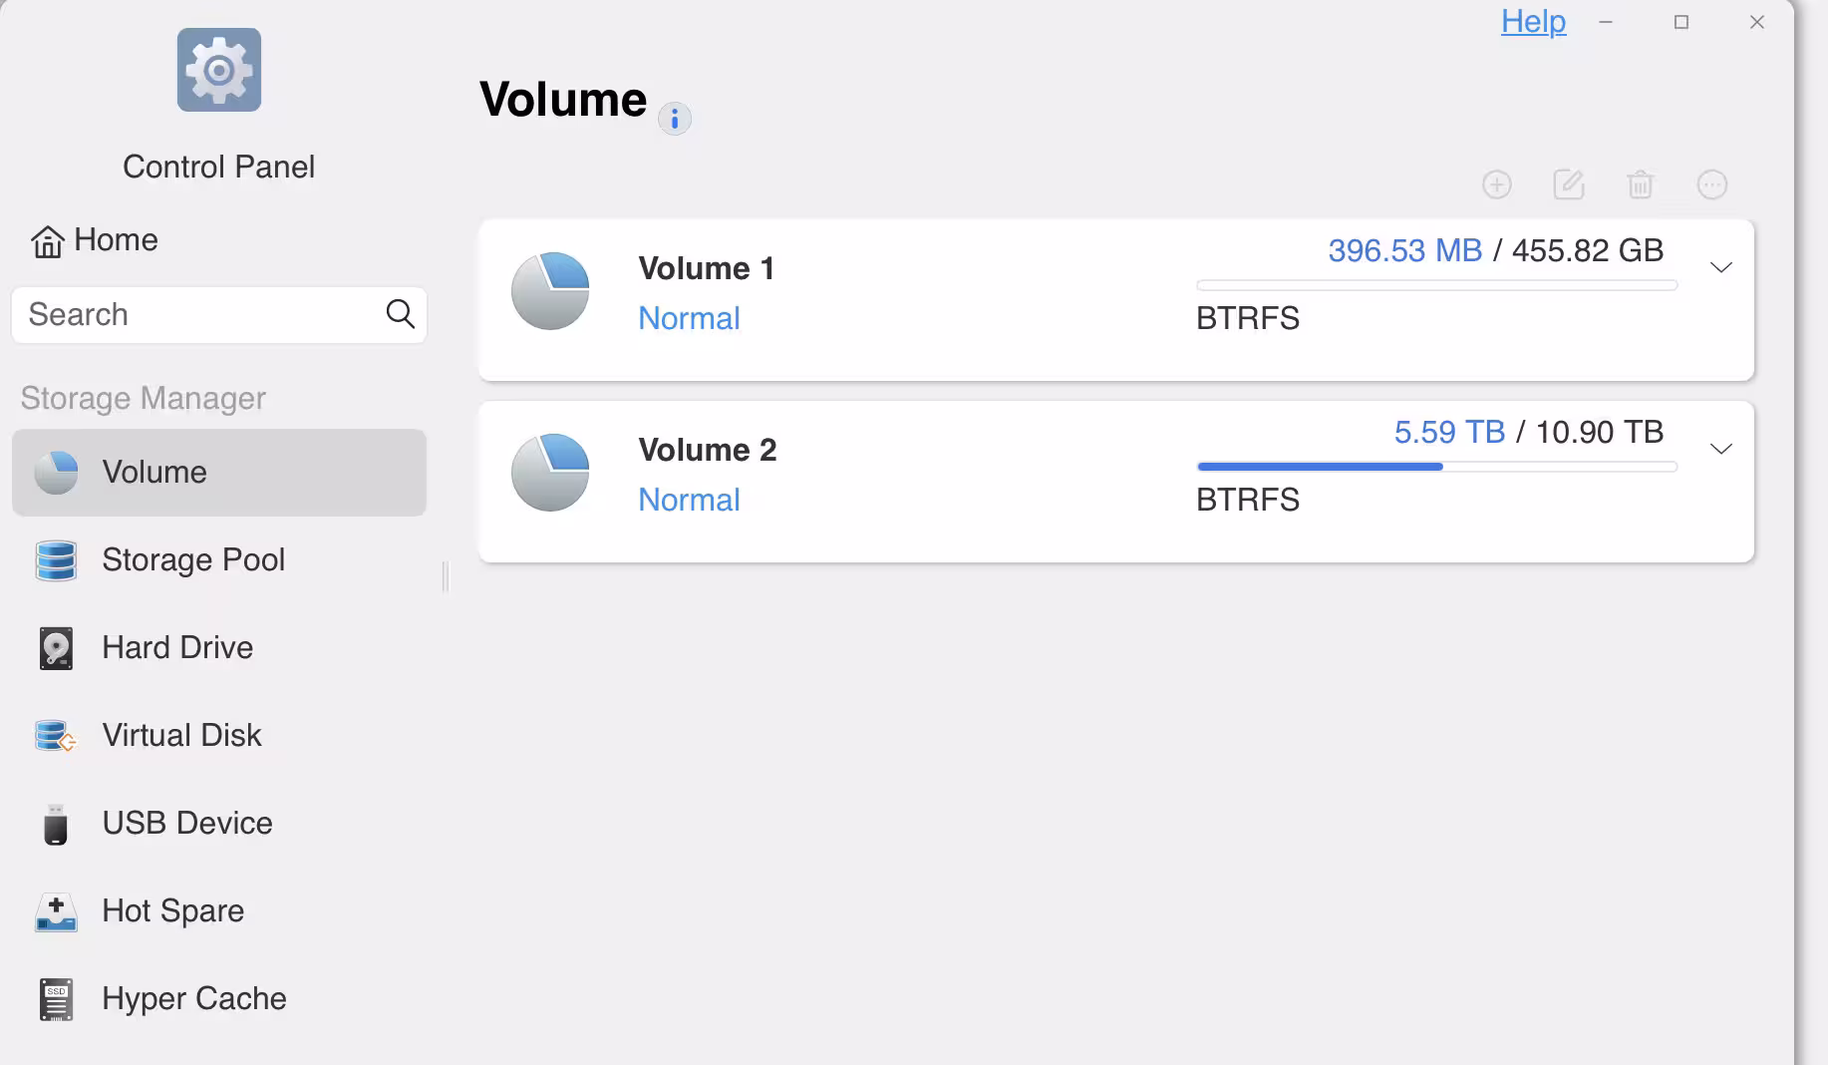1828x1065 pixels.
Task: Select Hyper Cache in sidebar
Action: point(219,999)
